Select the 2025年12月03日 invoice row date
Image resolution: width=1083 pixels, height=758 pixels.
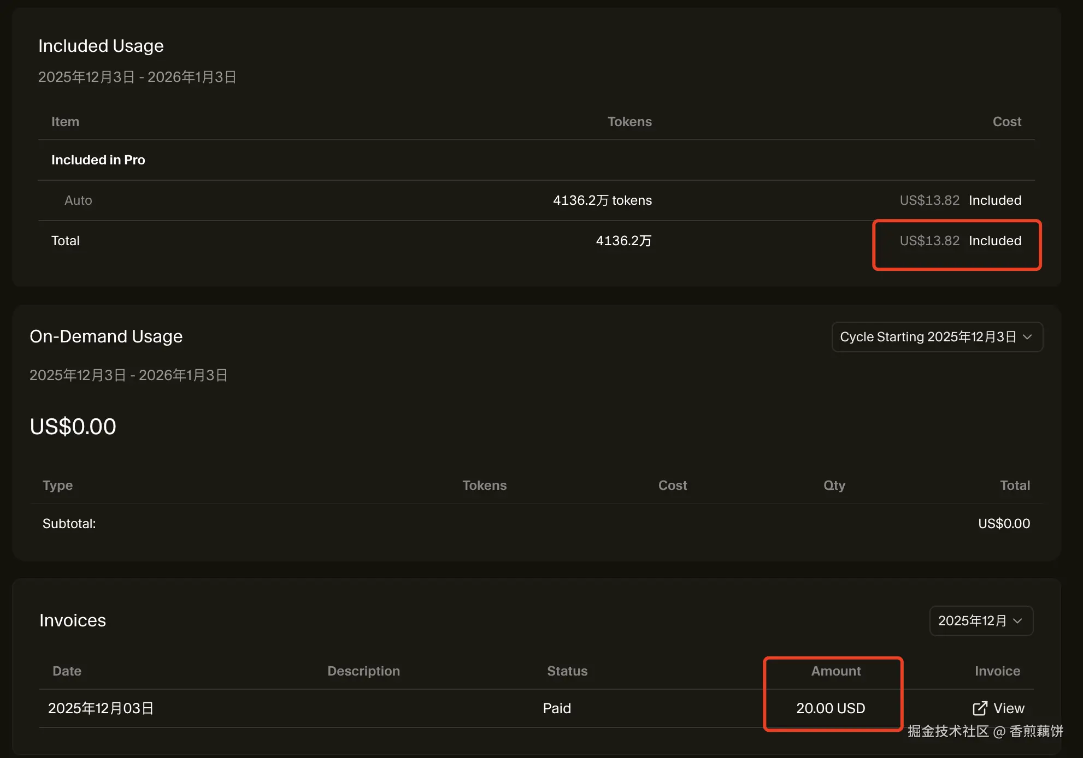101,708
